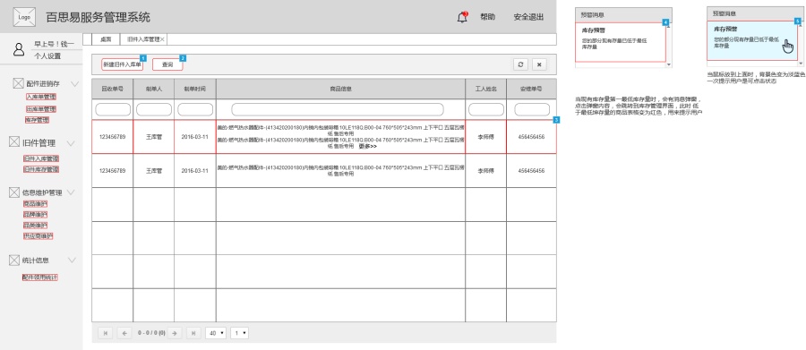Click the 安维单号 filter input
This screenshot has width=806, height=350.
[x=532, y=109]
